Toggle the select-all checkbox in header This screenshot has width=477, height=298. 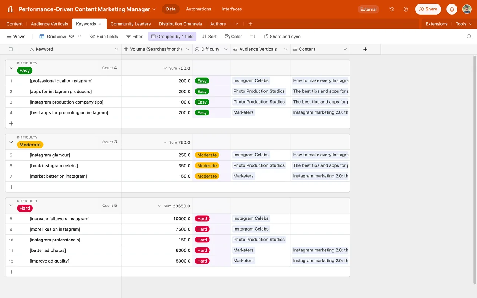pyautogui.click(x=11, y=49)
